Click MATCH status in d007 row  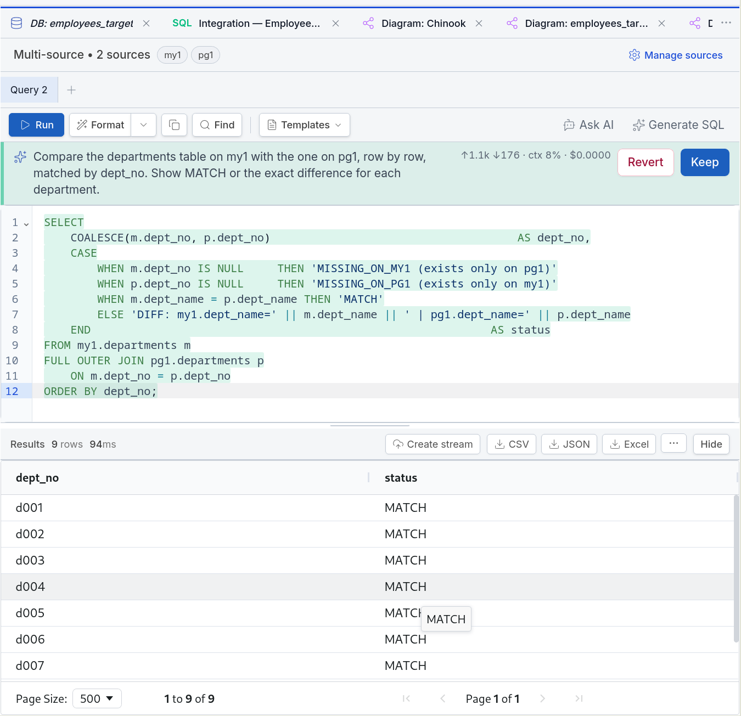point(406,666)
